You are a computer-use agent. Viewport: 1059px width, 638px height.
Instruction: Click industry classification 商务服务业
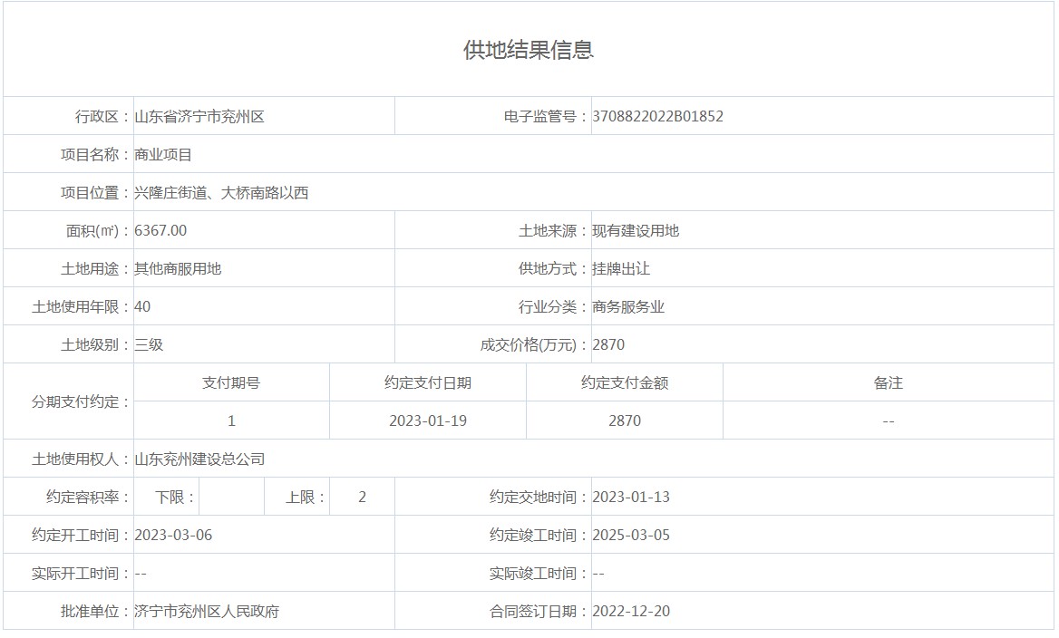pyautogui.click(x=628, y=306)
